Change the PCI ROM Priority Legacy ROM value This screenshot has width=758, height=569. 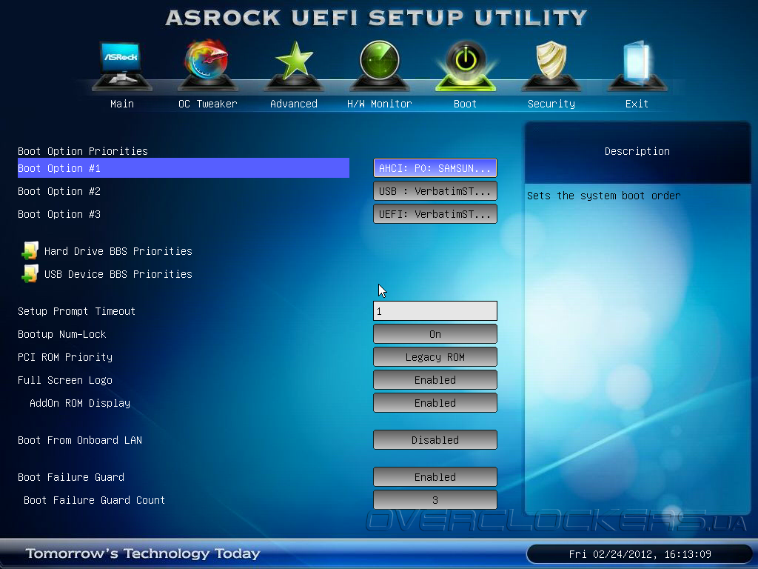coord(435,357)
